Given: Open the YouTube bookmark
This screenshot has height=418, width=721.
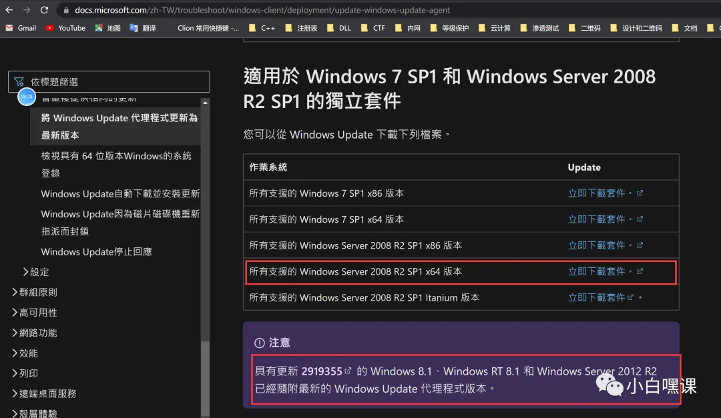Looking at the screenshot, I should click(65, 28).
